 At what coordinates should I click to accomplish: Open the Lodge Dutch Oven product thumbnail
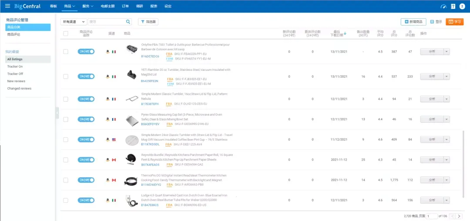131,201
